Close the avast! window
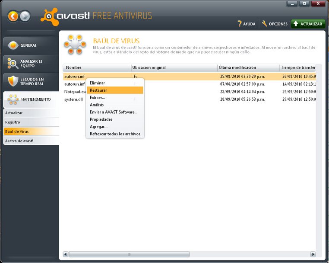Image resolution: width=329 pixels, height=263 pixels. pyautogui.click(x=318, y=3)
